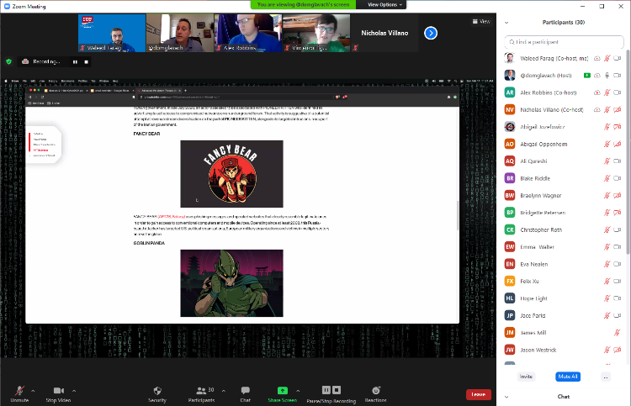The height and width of the screenshot is (406, 631).
Task: Open audio options arrow beside Unmute
Action: click(33, 391)
